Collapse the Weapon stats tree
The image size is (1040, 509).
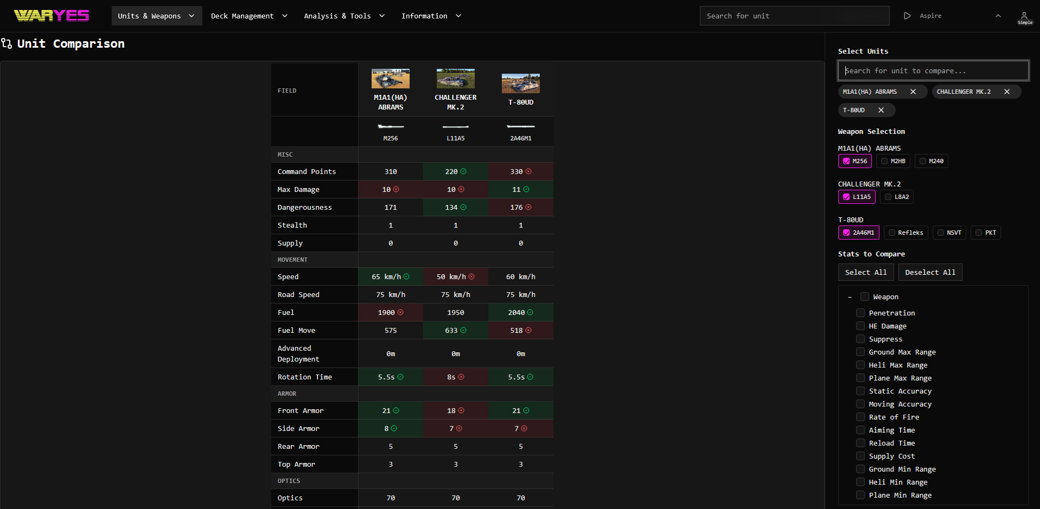[850, 297]
